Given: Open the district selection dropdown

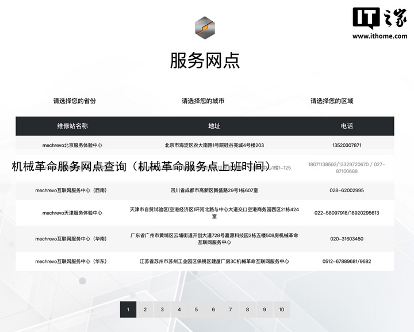Looking at the screenshot, I should click(332, 101).
